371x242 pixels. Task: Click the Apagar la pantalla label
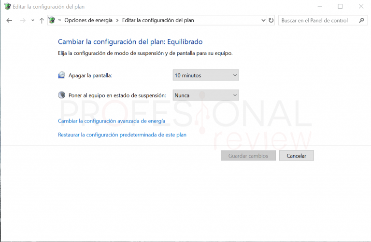point(90,76)
